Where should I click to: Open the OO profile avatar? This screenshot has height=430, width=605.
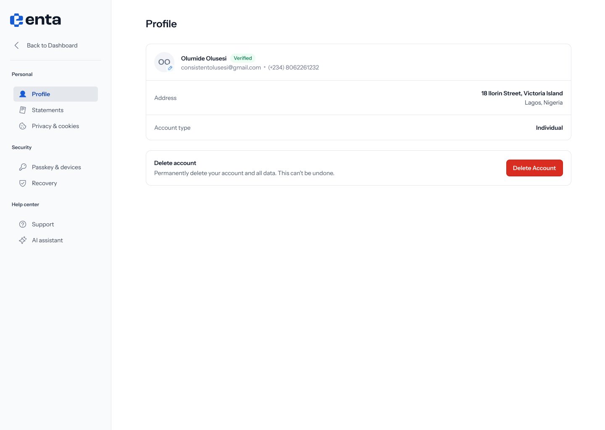point(164,62)
